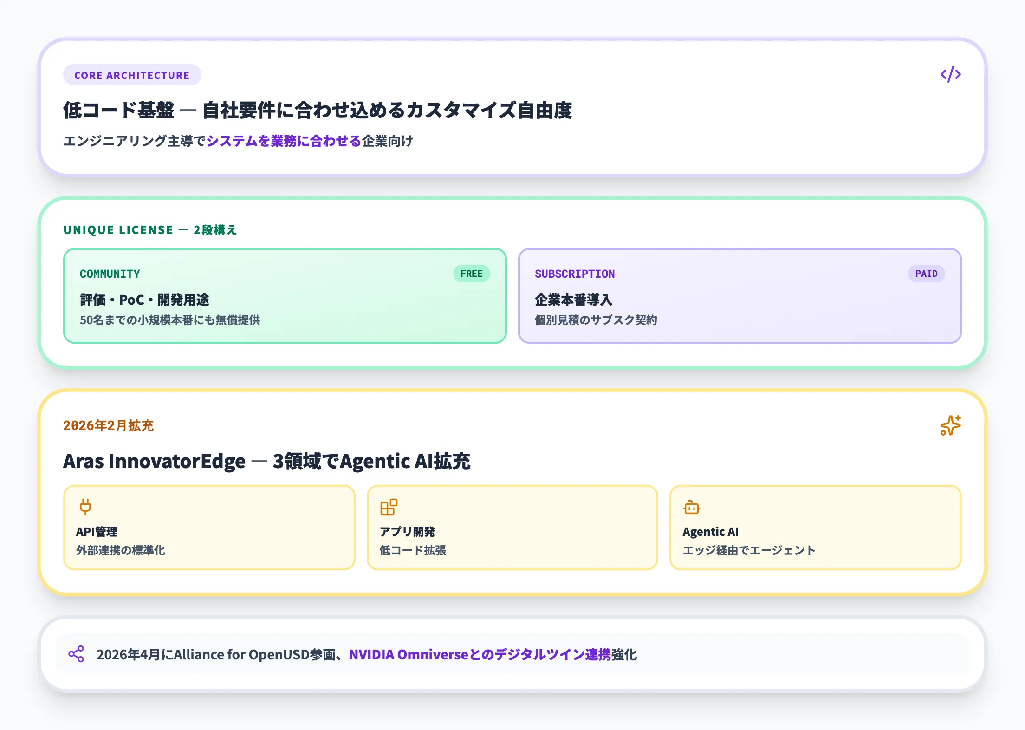Click 50名までの小規模本番にも無償提供 text
The height and width of the screenshot is (730, 1025).
[x=170, y=320]
